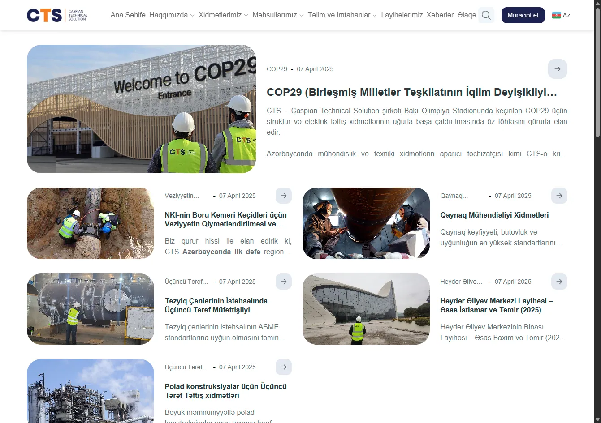Viewport: 601px width, 423px height.
Task: Click the 'Təzyiq çənlərinin istehsalının ASME' description
Action: pyautogui.click(x=225, y=332)
